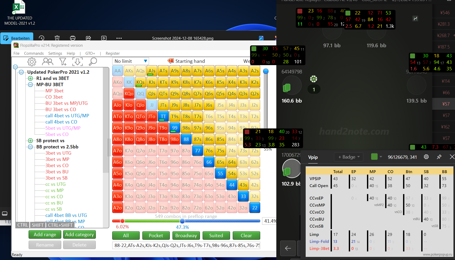Open the gear settings in the Vpip popup
455x260 pixels.
[x=426, y=157]
